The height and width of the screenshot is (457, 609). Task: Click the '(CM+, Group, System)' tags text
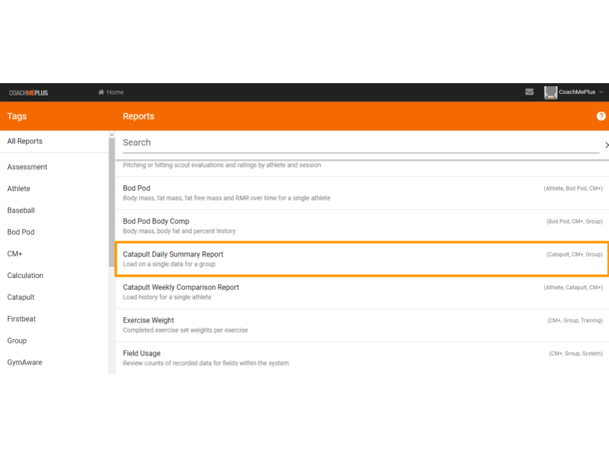click(575, 354)
